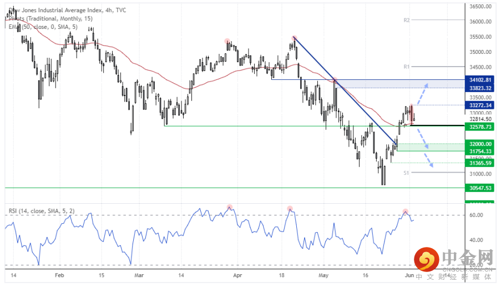Click the 34500.00 axis value
This screenshot has width=501, height=287.
[x=480, y=67]
